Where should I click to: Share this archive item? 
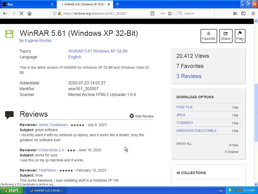226,36
